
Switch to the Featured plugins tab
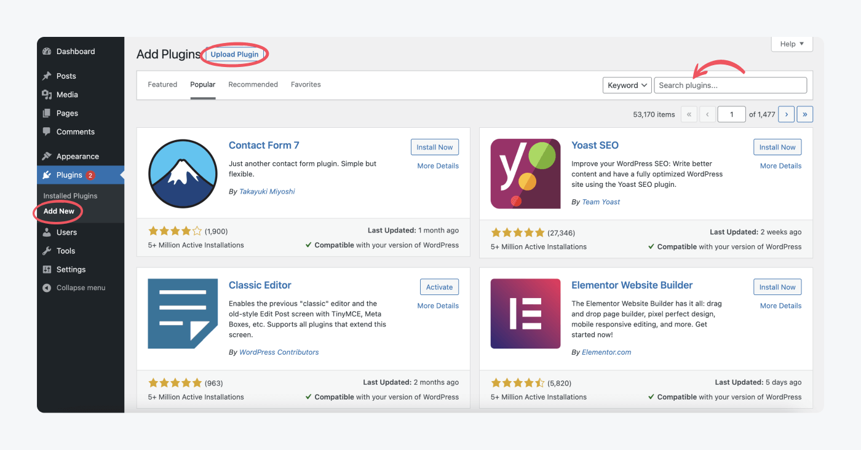pyautogui.click(x=162, y=84)
